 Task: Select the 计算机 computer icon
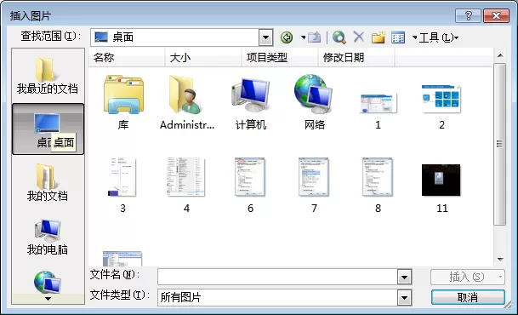click(250, 102)
